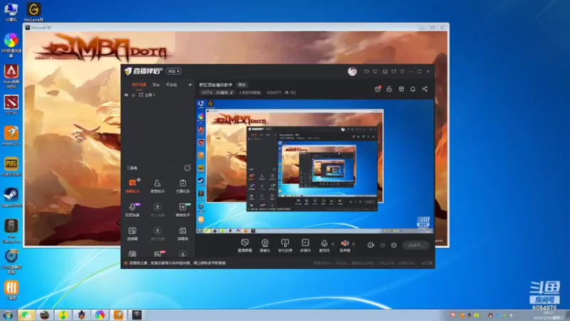Expand the speaker volume arrow
The image size is (570, 321).
click(353, 244)
